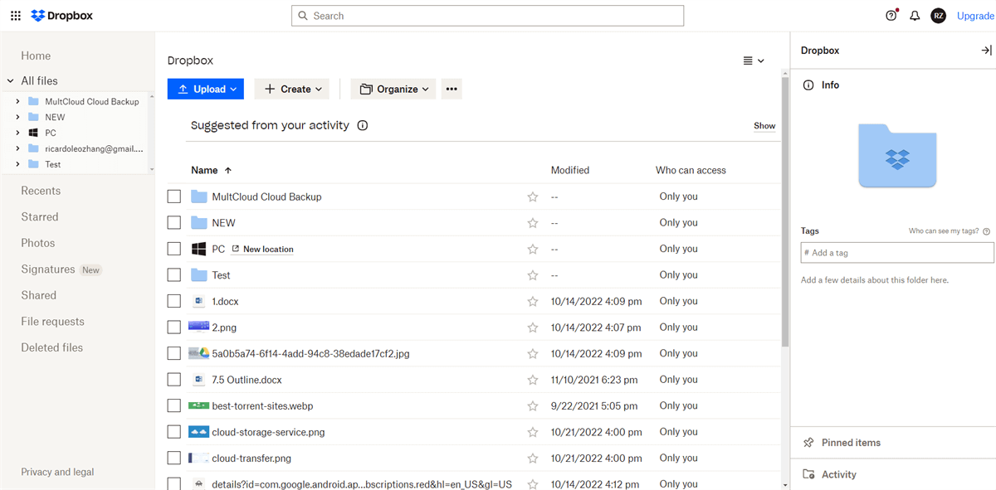Star the NEW folder
The width and height of the screenshot is (996, 490).
533,223
